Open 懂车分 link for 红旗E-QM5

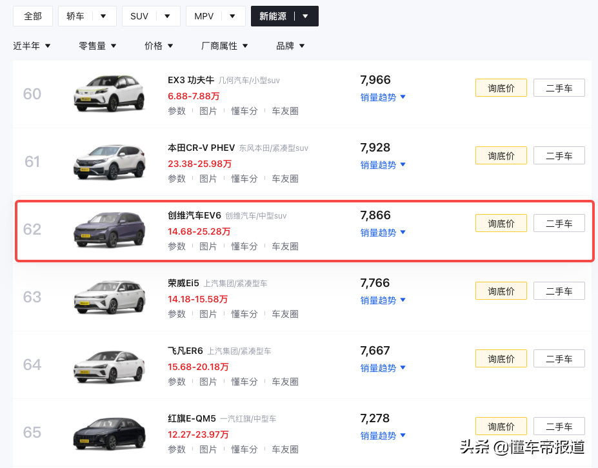tap(244, 449)
